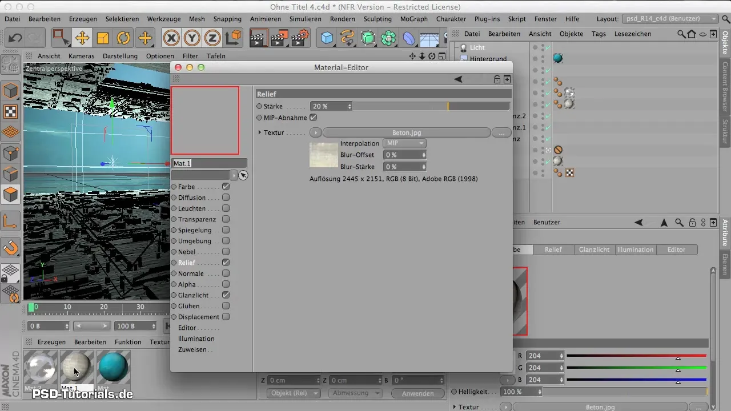
Task: Expand the Textur disclosure triangle in Relief
Action: pyautogui.click(x=259, y=132)
